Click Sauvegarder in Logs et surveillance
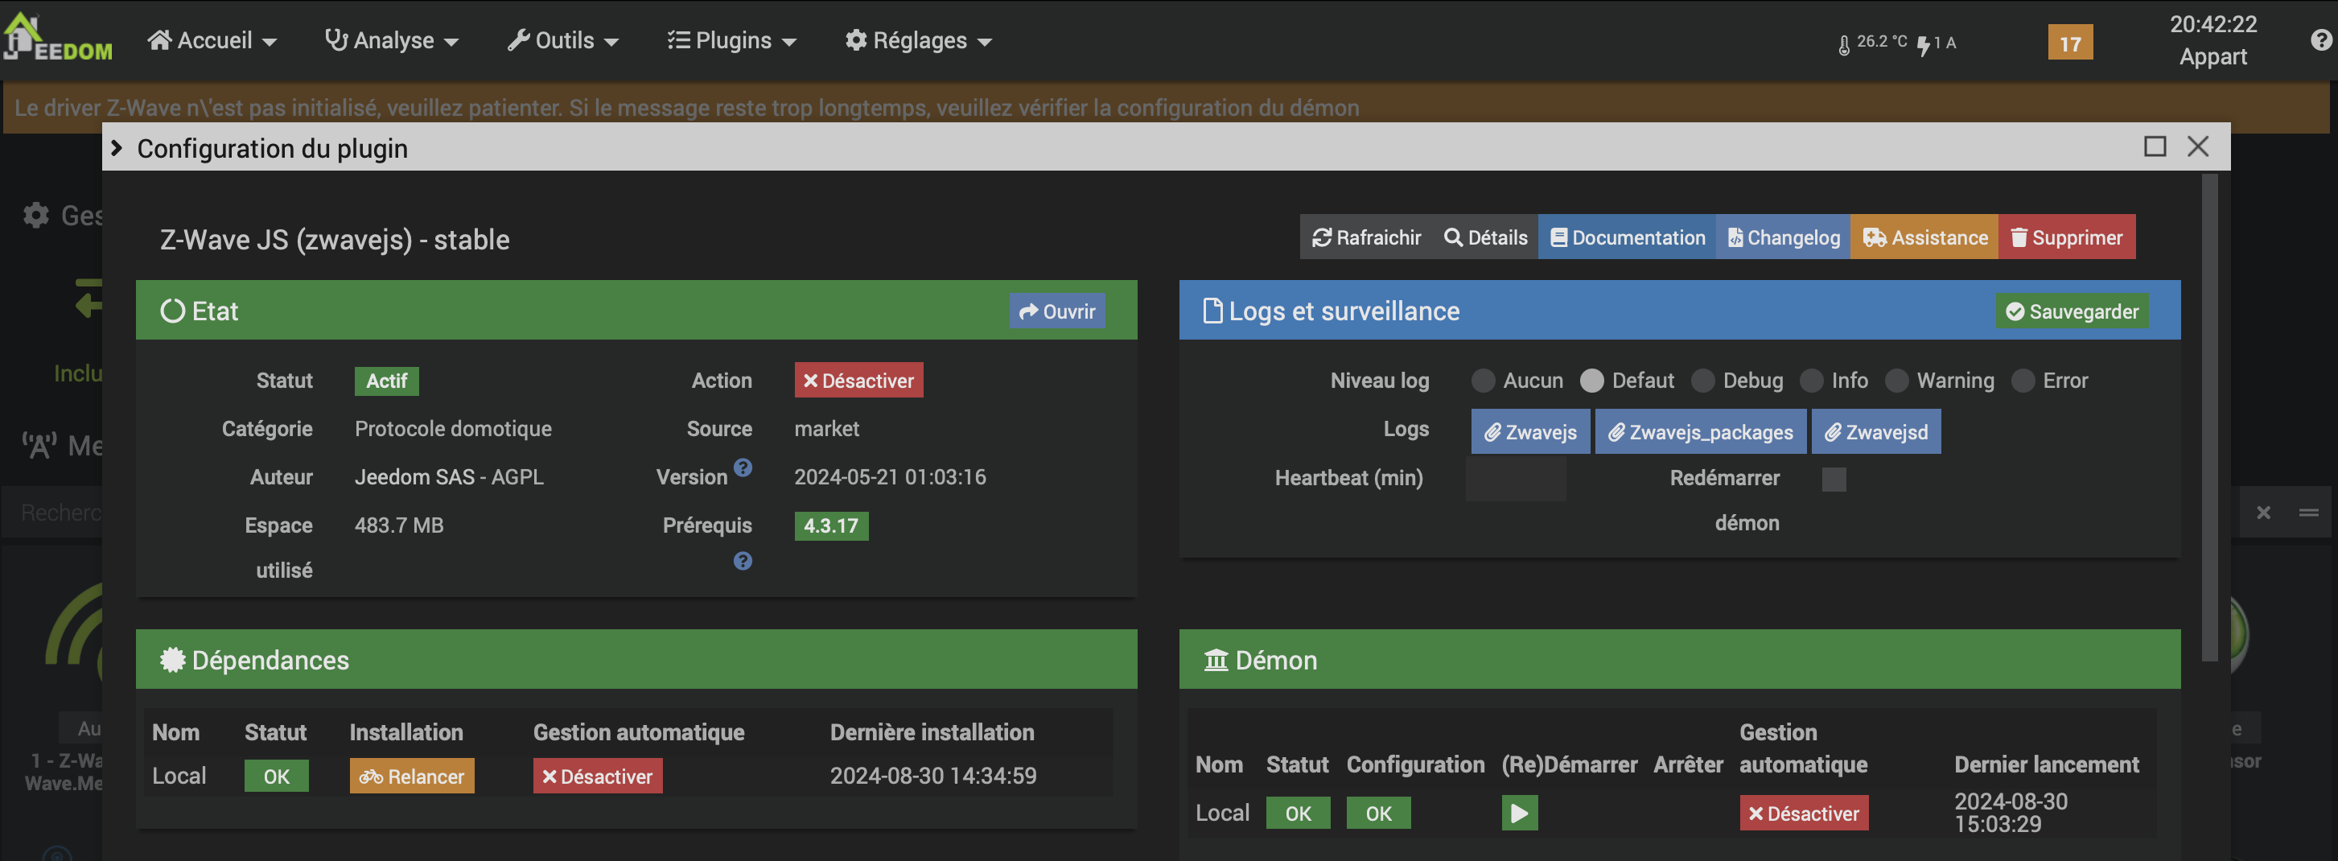The image size is (2338, 861). [2072, 311]
